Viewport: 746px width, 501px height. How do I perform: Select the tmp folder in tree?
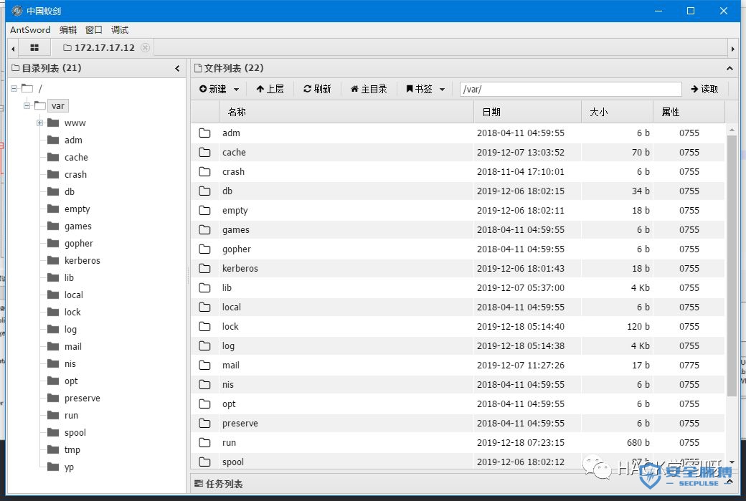[x=72, y=449]
